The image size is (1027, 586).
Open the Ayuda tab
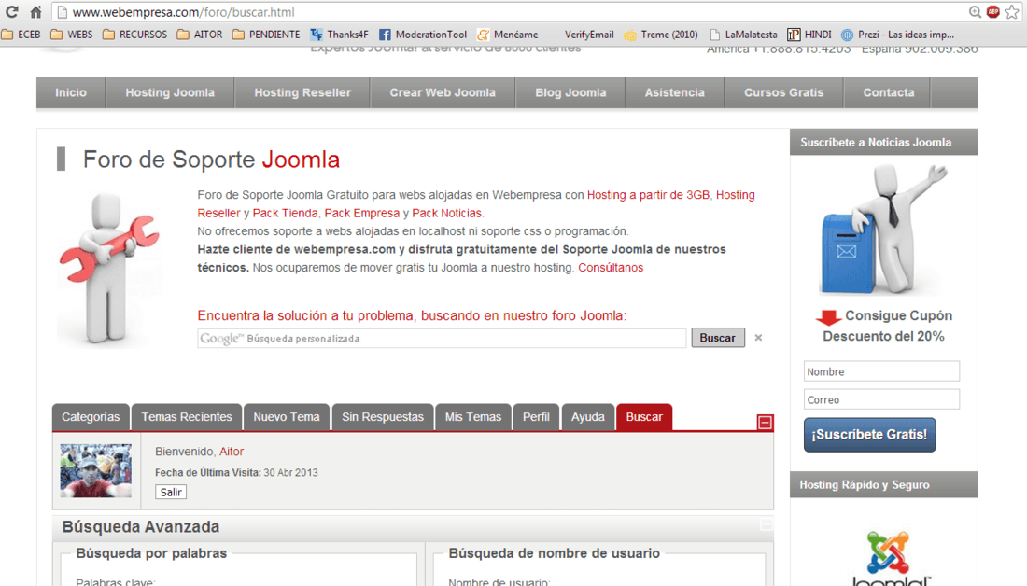[587, 417]
